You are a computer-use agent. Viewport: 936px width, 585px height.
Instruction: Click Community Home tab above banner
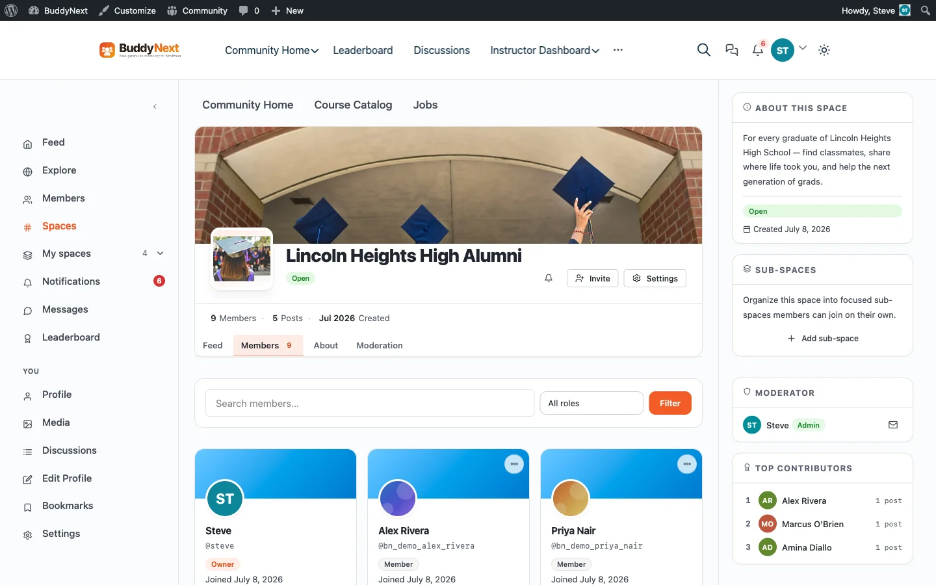(x=248, y=105)
